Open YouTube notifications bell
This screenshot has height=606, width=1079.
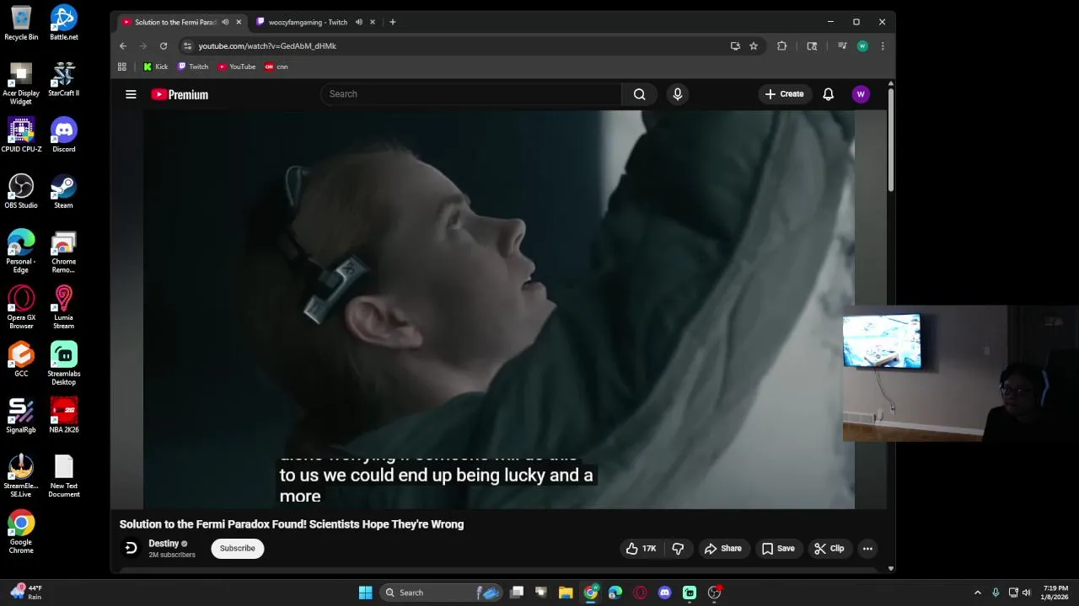point(828,94)
